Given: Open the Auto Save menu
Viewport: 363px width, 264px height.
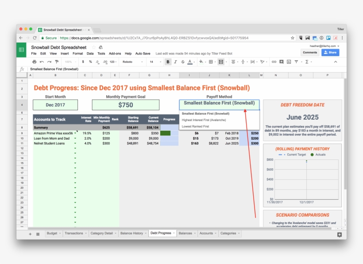Looking at the screenshot, I should (143, 54).
